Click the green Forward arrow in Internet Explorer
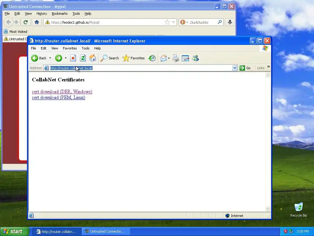Viewport: 314px width, 236px height. point(59,58)
